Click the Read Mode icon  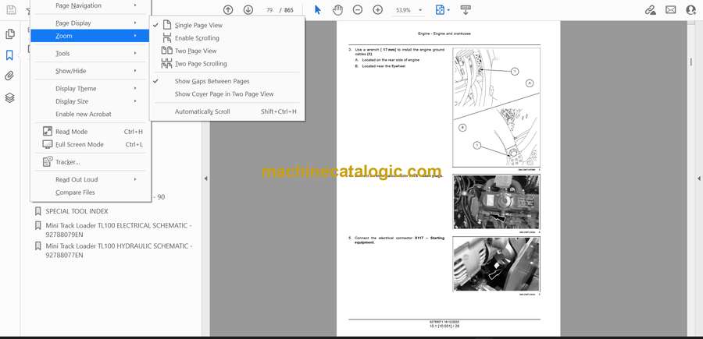(x=48, y=132)
